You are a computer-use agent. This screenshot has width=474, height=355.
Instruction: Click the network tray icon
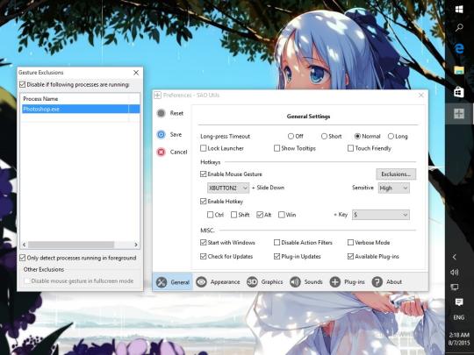click(455, 288)
